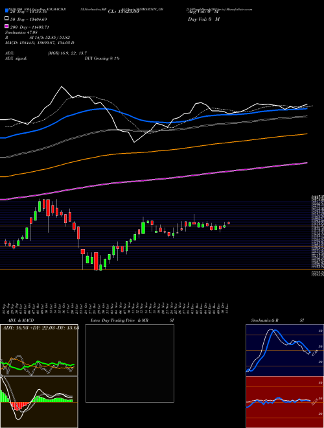Click the magenta 200 Day legend swatch
The image size is (324, 428).
coord(6,27)
